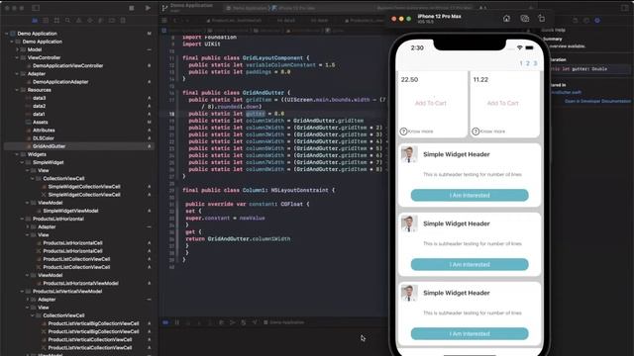Open the Test navigator
Image resolution: width=634 pixels, height=356 pixels.
click(x=90, y=20)
